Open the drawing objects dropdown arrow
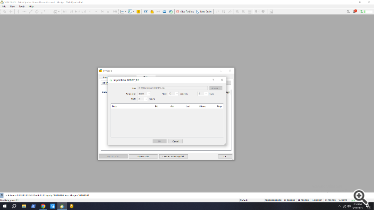 (x=59, y=11)
